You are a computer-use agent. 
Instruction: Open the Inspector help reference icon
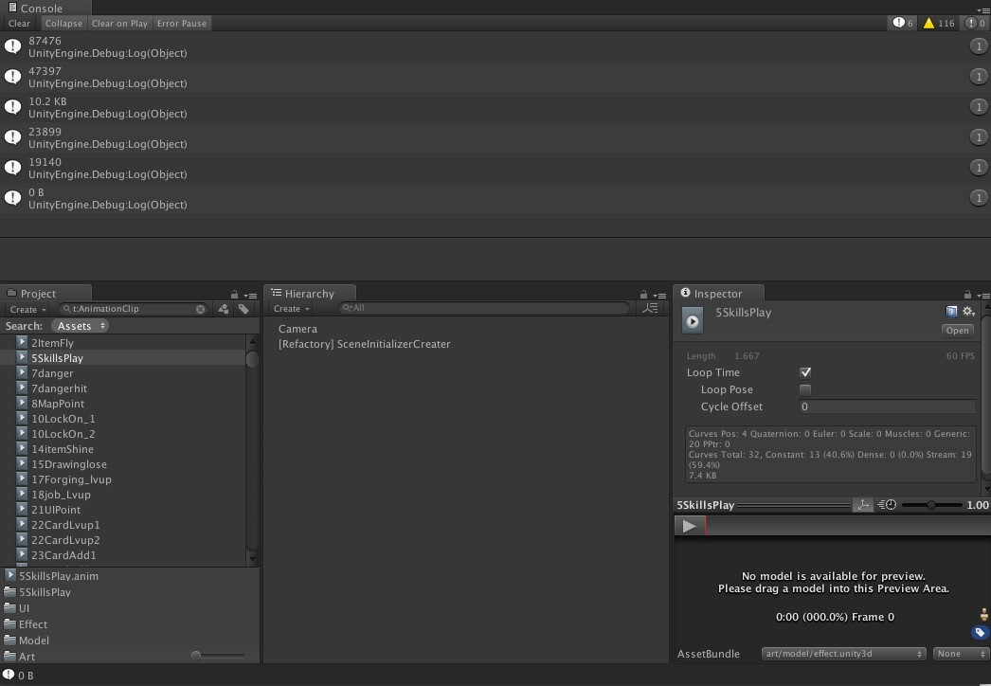[x=951, y=311]
